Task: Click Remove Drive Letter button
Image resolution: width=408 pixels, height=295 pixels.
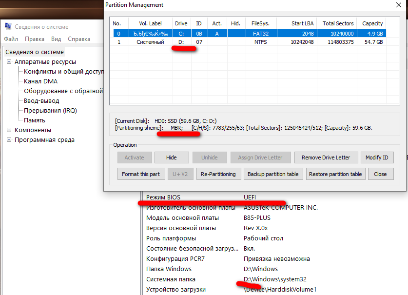Action: point(326,157)
